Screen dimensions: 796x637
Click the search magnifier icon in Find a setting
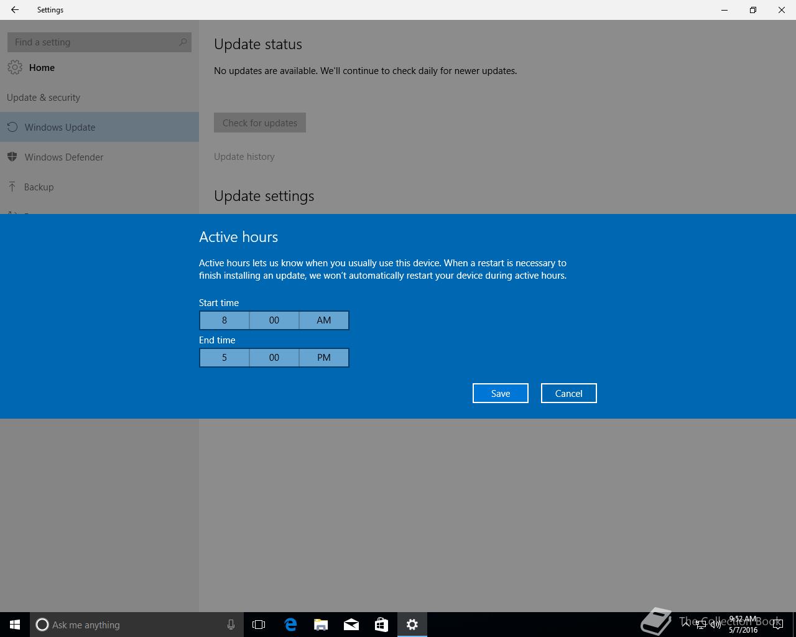[x=183, y=42]
